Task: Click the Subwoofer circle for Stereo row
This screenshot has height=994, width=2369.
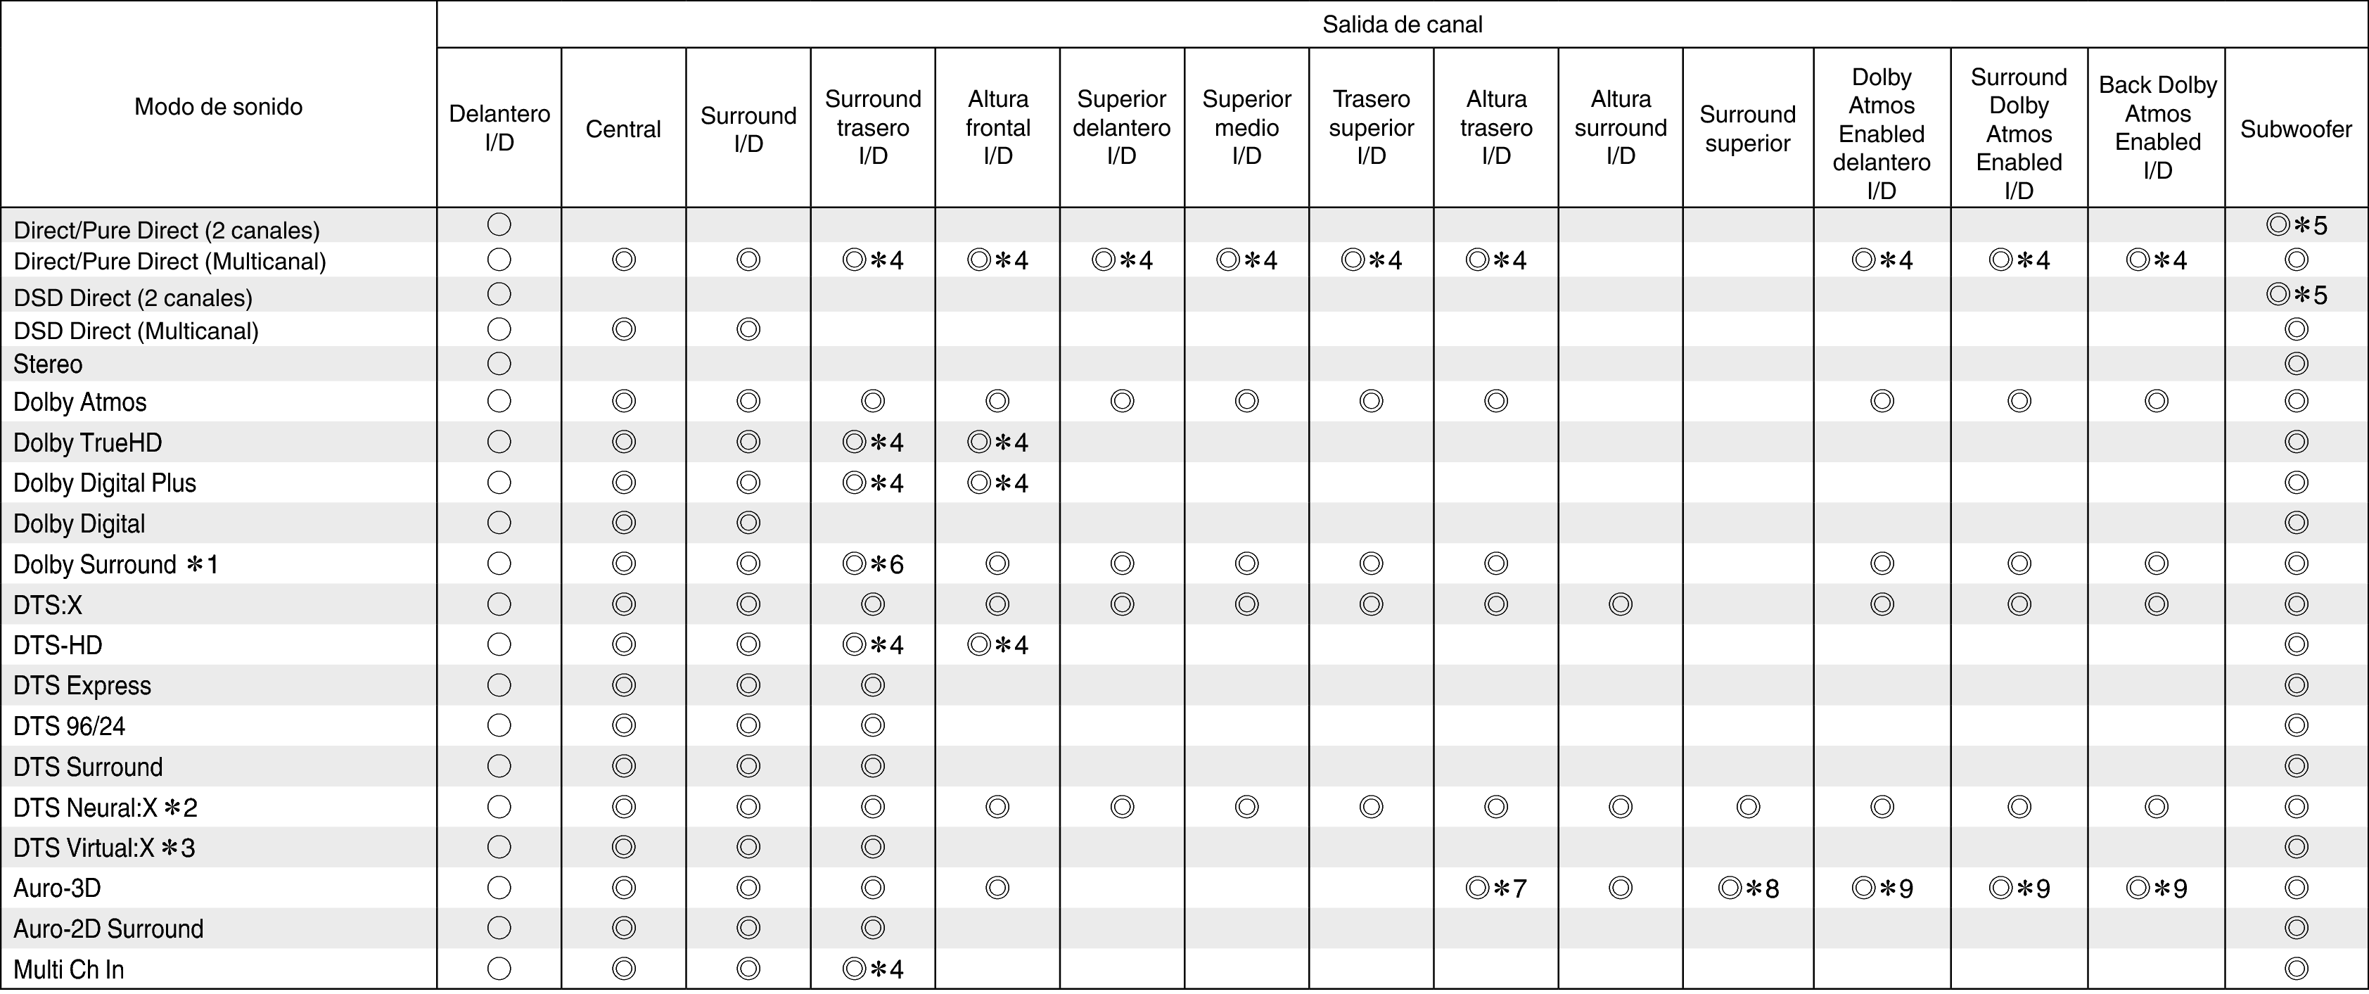Action: click(2297, 364)
